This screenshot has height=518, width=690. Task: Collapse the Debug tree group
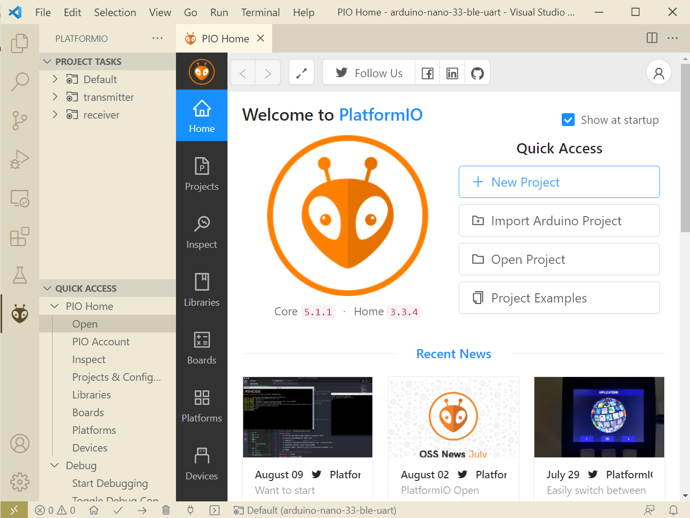[x=55, y=465]
